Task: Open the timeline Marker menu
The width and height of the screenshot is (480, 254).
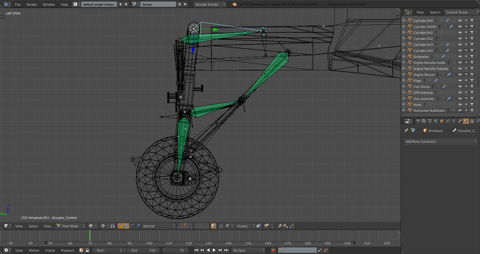Action: 34,250
